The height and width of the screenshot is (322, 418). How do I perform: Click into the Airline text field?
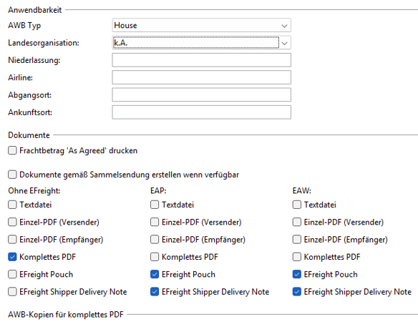pos(201,77)
